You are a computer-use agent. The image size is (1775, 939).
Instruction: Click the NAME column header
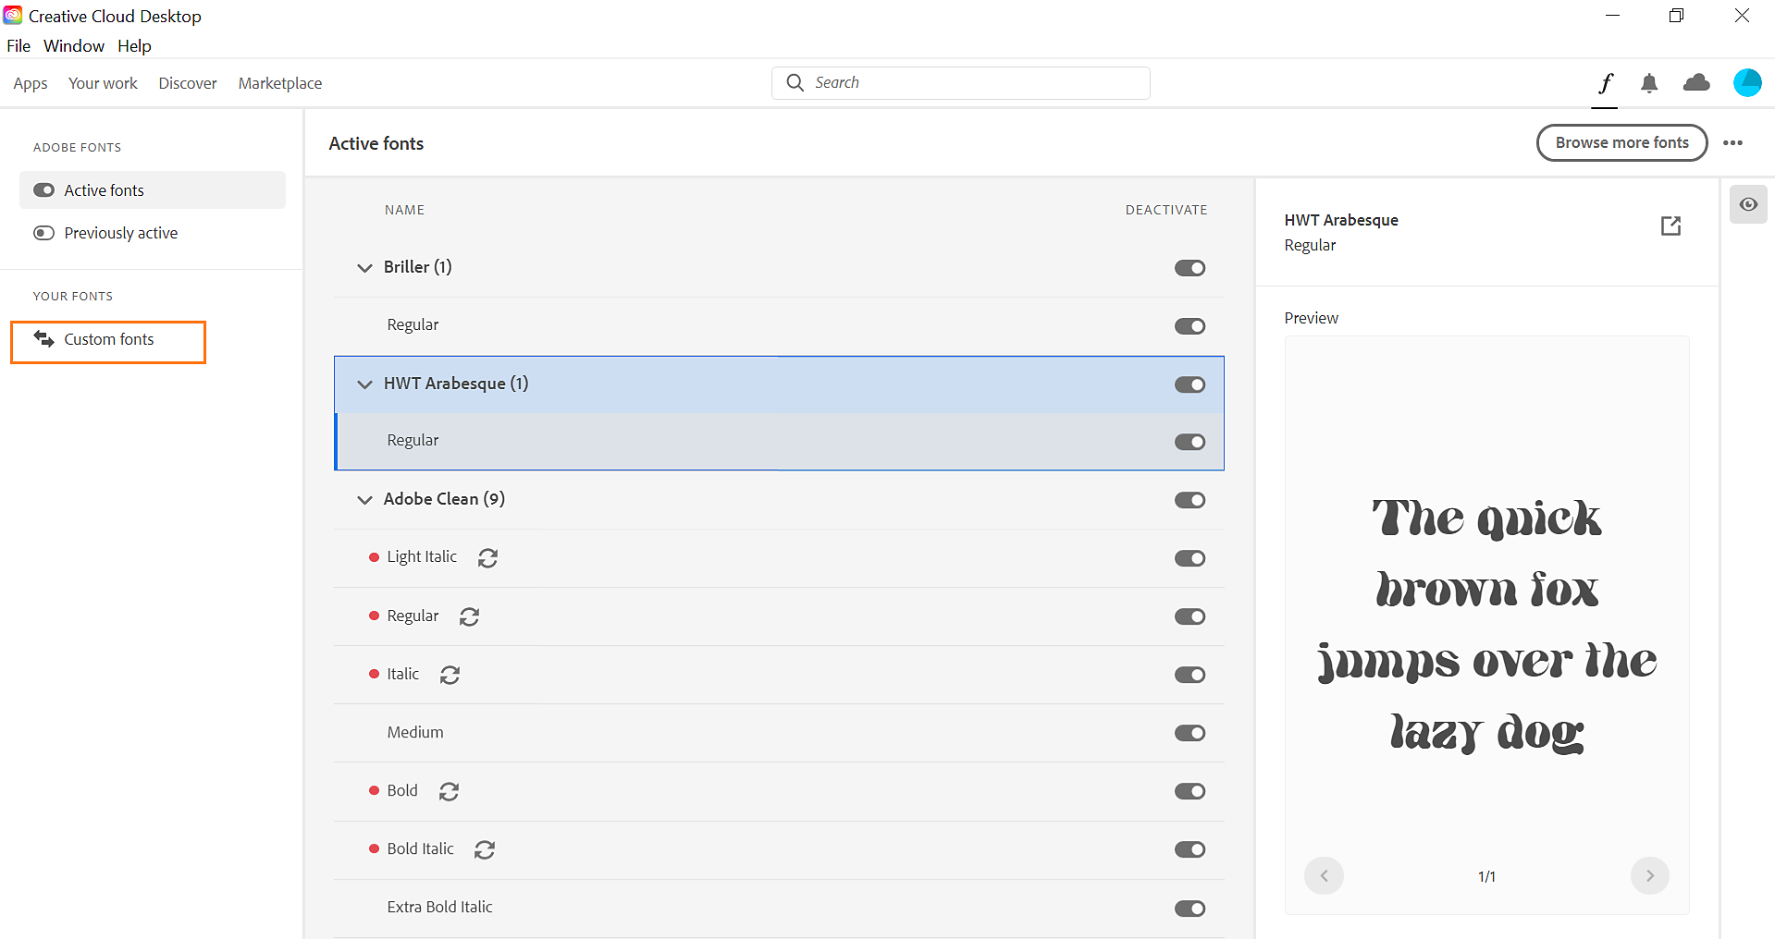tap(404, 210)
